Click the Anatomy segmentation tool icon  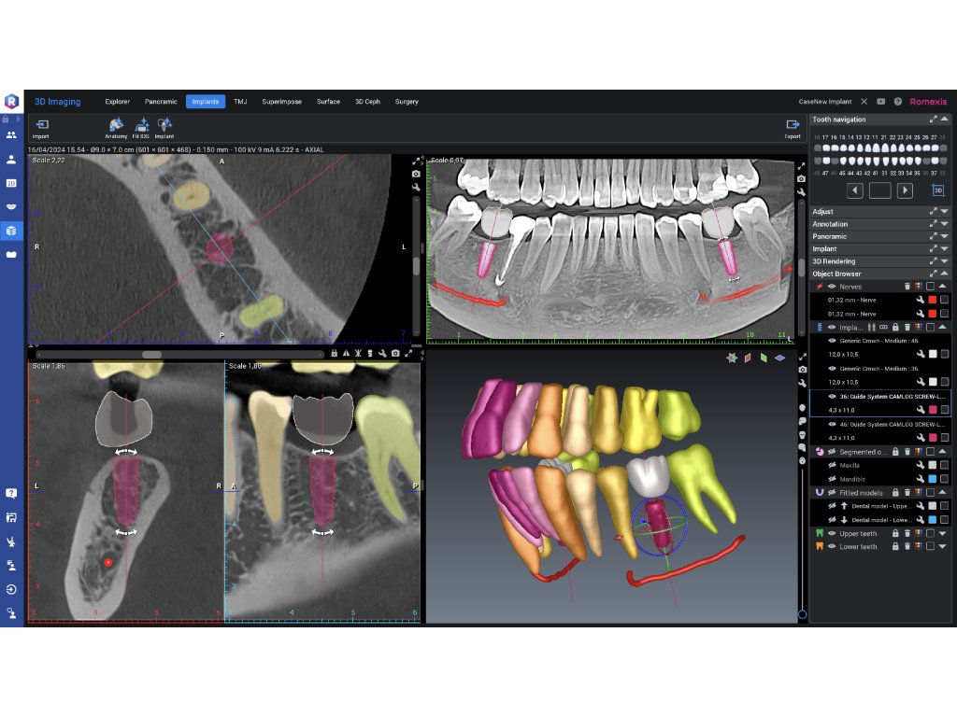(x=116, y=124)
